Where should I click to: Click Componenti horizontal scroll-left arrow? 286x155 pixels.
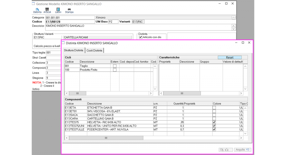67,138
